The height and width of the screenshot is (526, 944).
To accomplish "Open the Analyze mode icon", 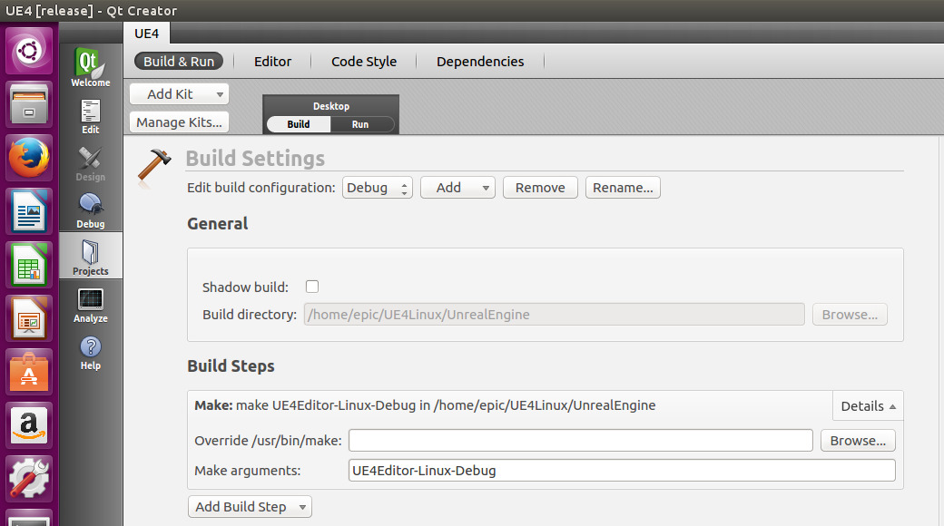I will click(x=90, y=305).
